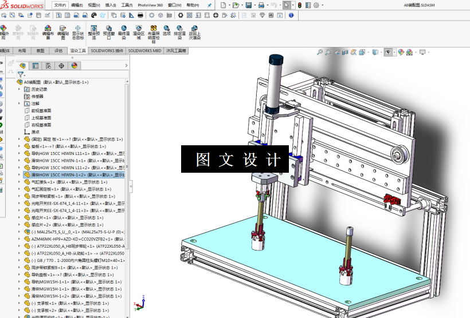Image resolution: width=470 pixels, height=318 pixels.
Task: Switch to the SOLIDWORKS MBD tab
Action: point(145,51)
